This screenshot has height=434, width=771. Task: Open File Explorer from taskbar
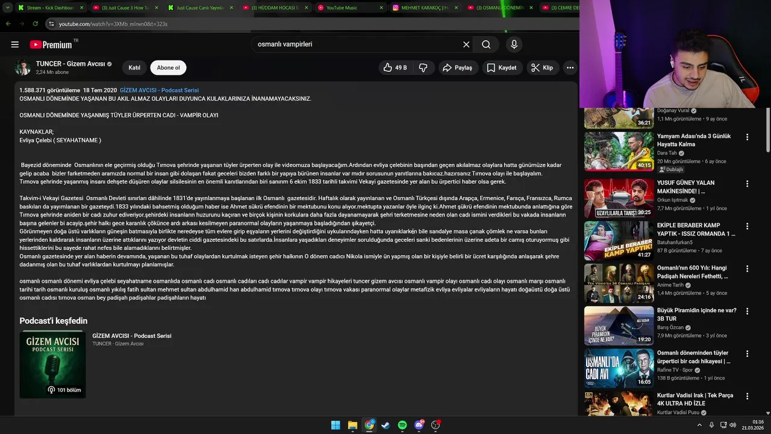[352, 425]
